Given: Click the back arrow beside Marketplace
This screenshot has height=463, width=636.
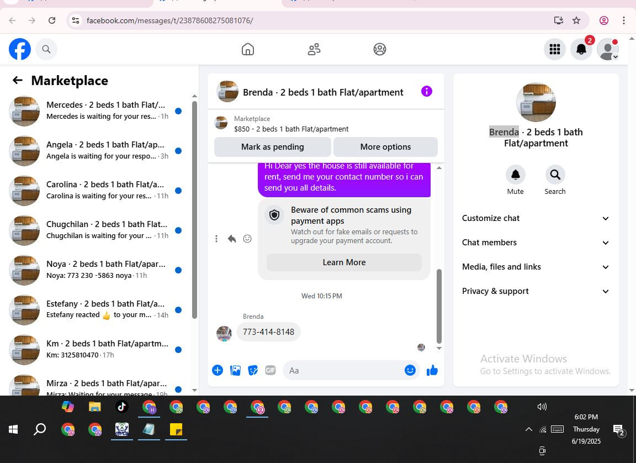Looking at the screenshot, I should coord(18,80).
